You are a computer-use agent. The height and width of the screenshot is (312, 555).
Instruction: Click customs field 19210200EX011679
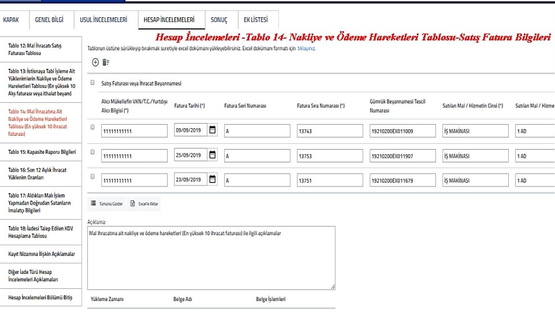[403, 180]
